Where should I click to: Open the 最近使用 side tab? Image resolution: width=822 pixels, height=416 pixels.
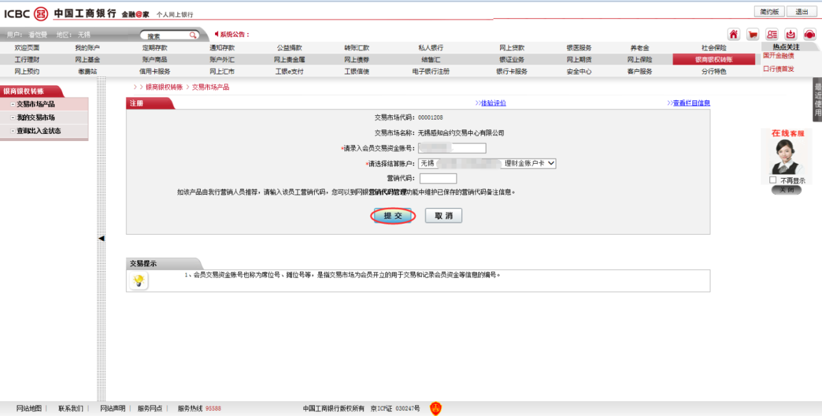pos(817,100)
